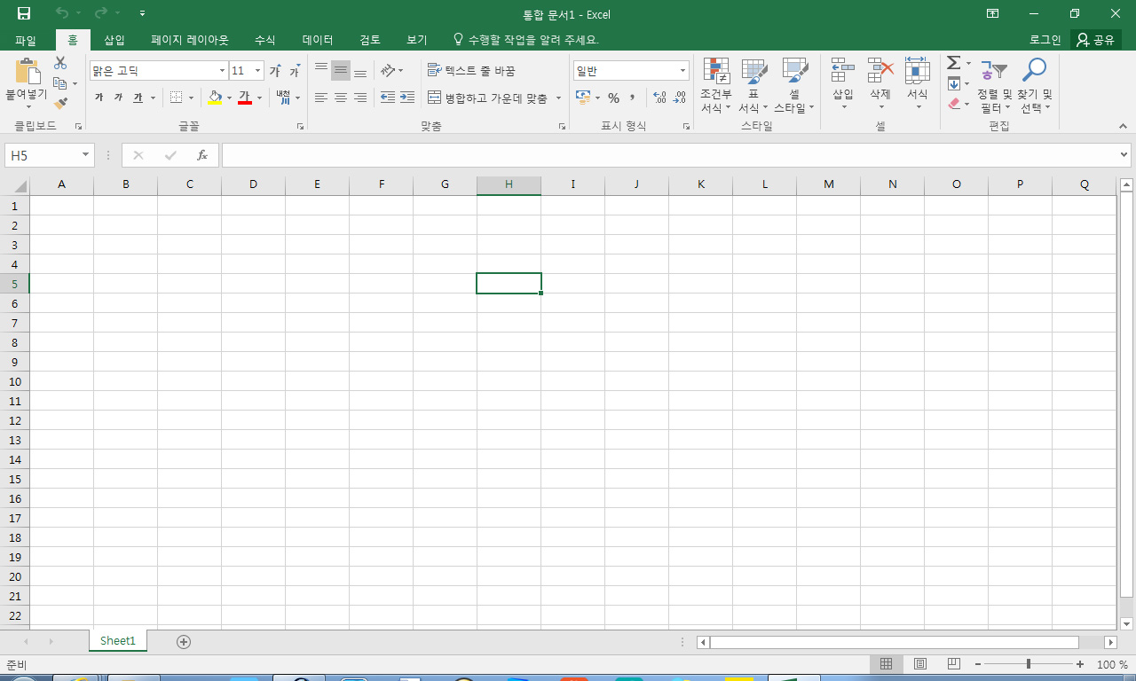Click the Format Painter brush icon

pyautogui.click(x=60, y=104)
